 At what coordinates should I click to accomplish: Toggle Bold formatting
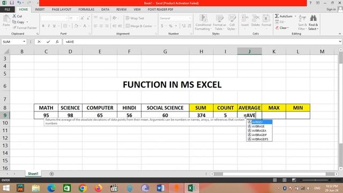tap(43, 26)
